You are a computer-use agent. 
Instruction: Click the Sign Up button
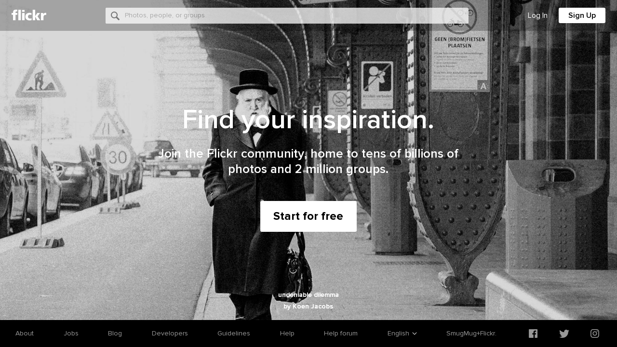coord(582,15)
